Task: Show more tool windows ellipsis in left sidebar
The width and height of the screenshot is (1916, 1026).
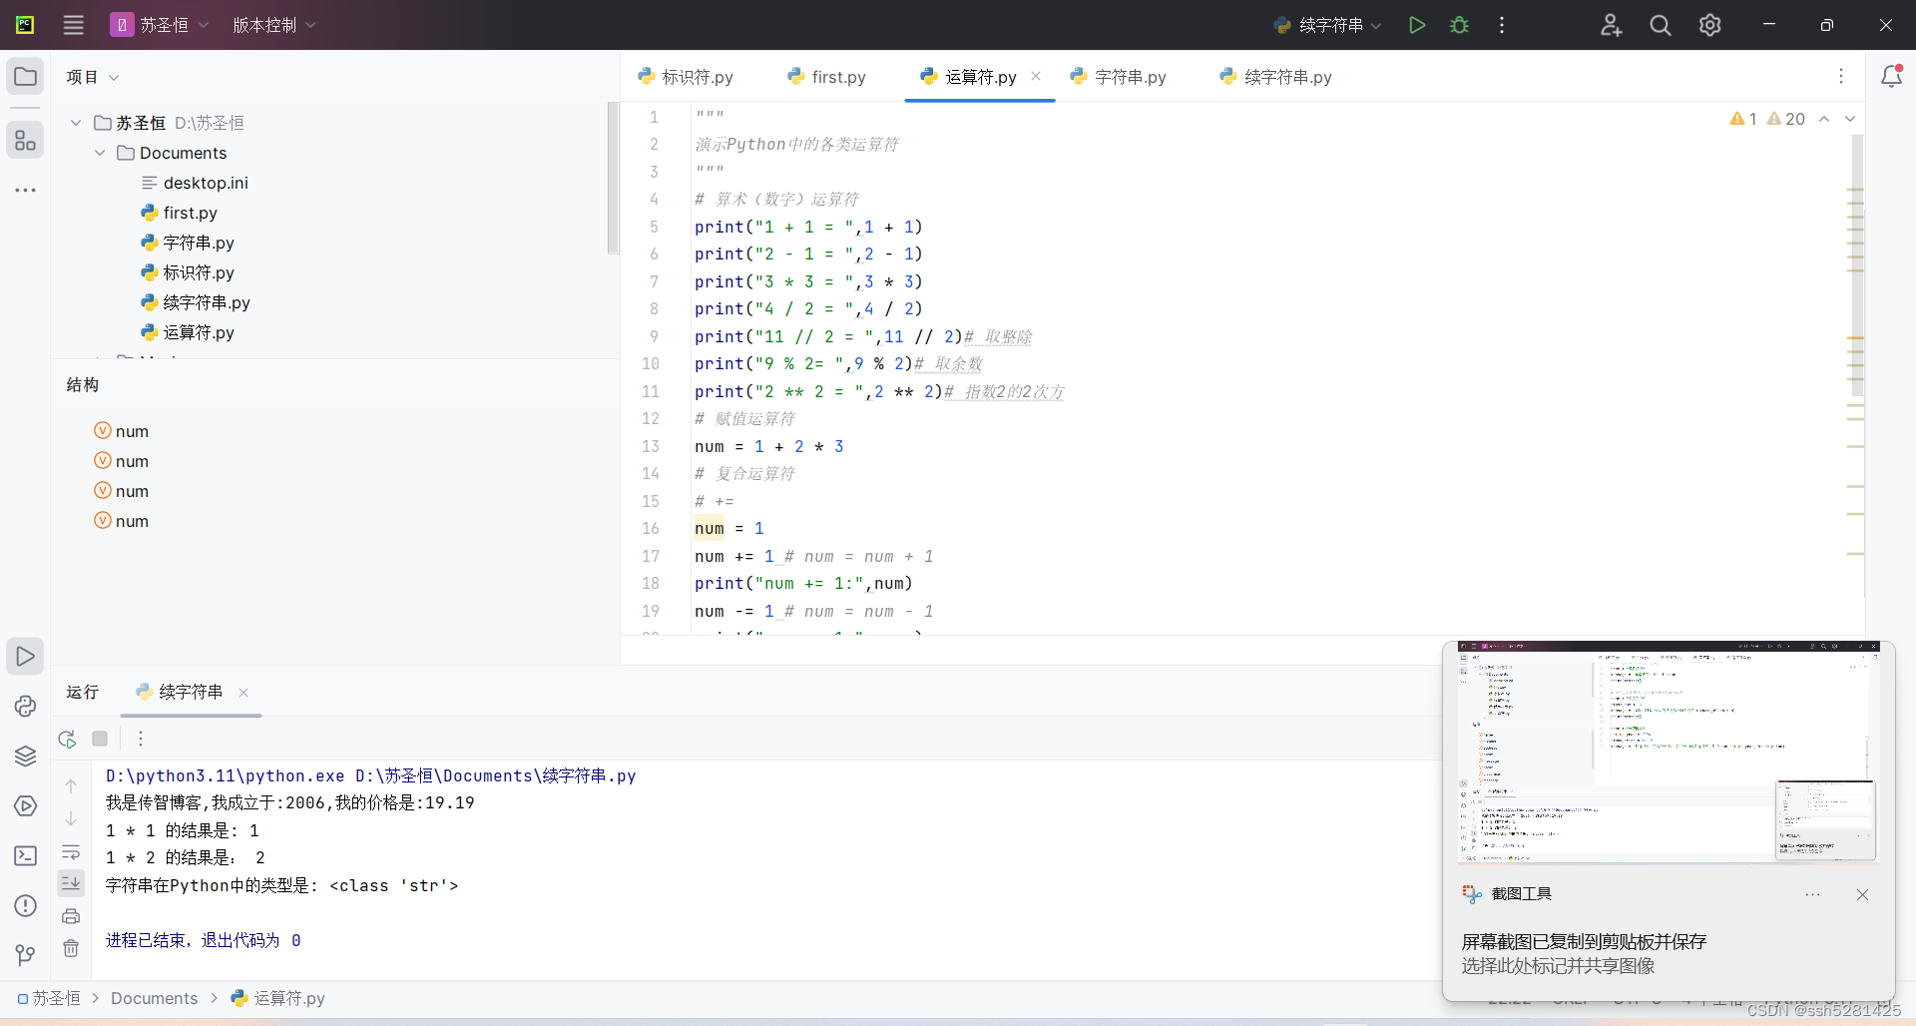Action: tap(26, 190)
